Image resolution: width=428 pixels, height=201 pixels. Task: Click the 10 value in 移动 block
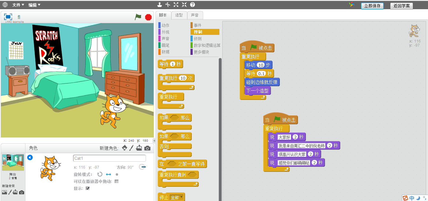point(261,65)
